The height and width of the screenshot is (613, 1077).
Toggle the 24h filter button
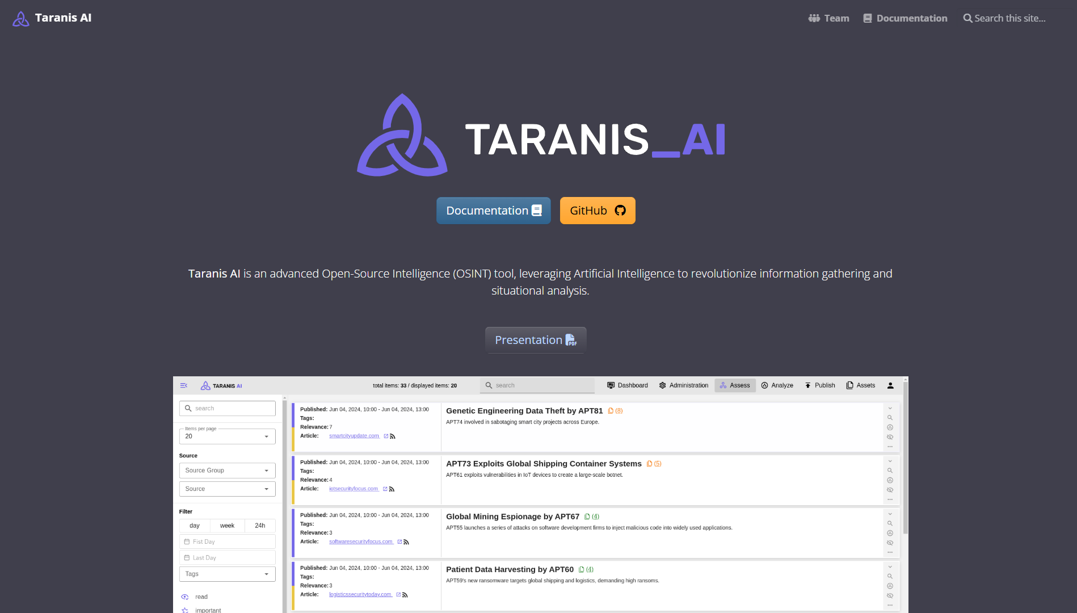pyautogui.click(x=260, y=526)
